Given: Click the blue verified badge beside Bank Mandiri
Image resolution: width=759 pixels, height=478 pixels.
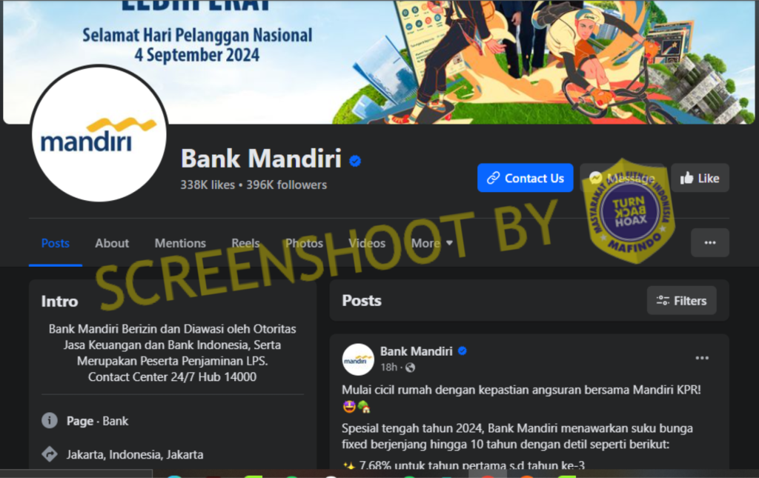Looking at the screenshot, I should point(355,161).
